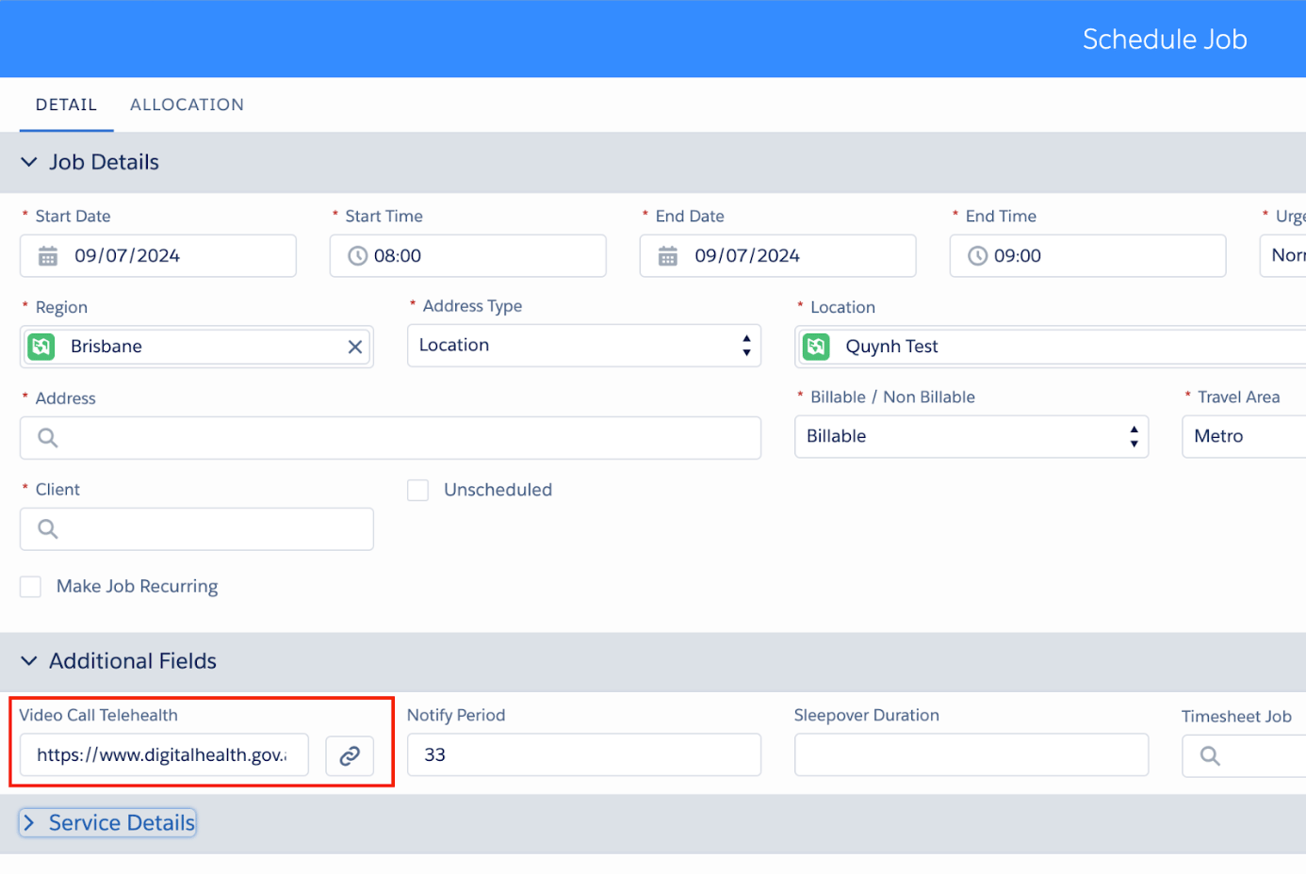
Task: Collapse the Job Details section
Action: (x=29, y=162)
